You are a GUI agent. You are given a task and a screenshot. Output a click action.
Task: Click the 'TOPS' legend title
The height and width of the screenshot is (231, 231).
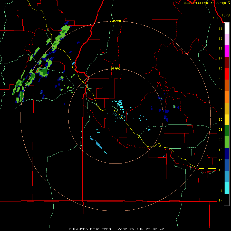(x=226, y=15)
